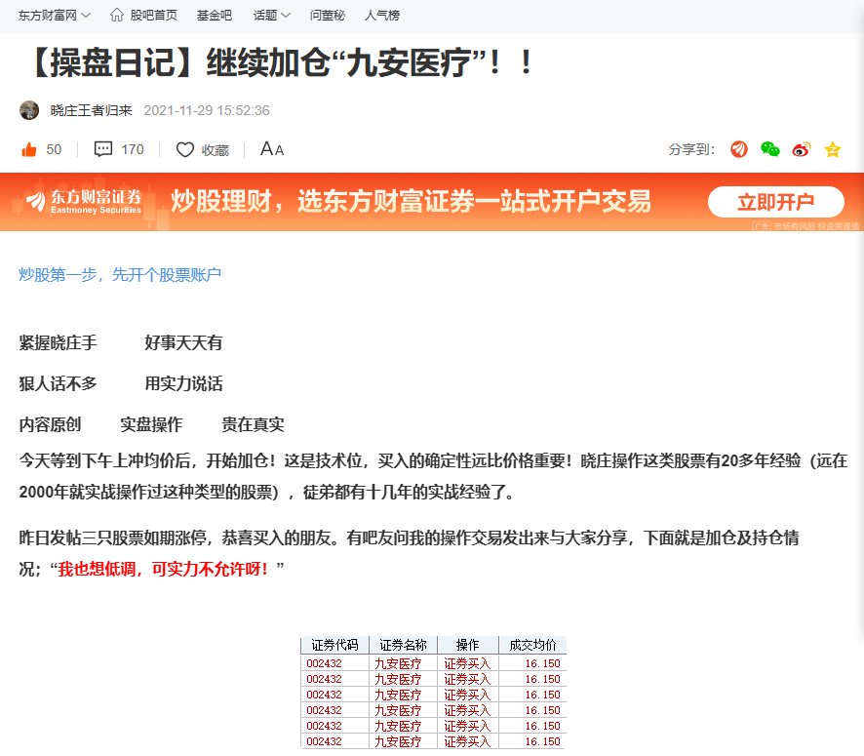Click the 证券代码 column header
The image size is (864, 756).
pyautogui.click(x=334, y=645)
